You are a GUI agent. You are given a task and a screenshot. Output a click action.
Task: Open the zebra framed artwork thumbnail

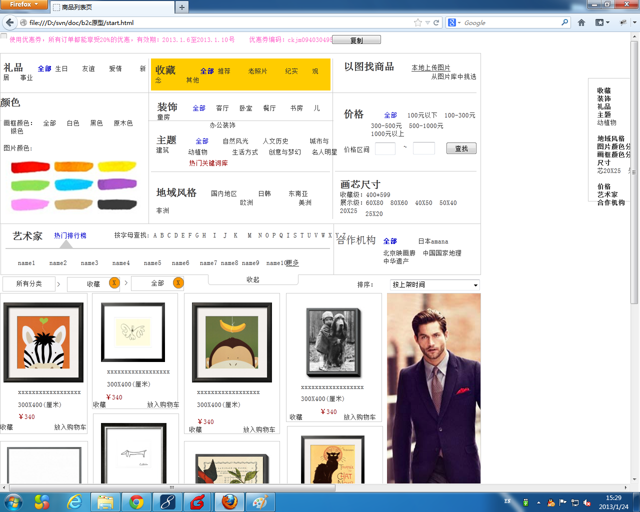[x=43, y=342]
